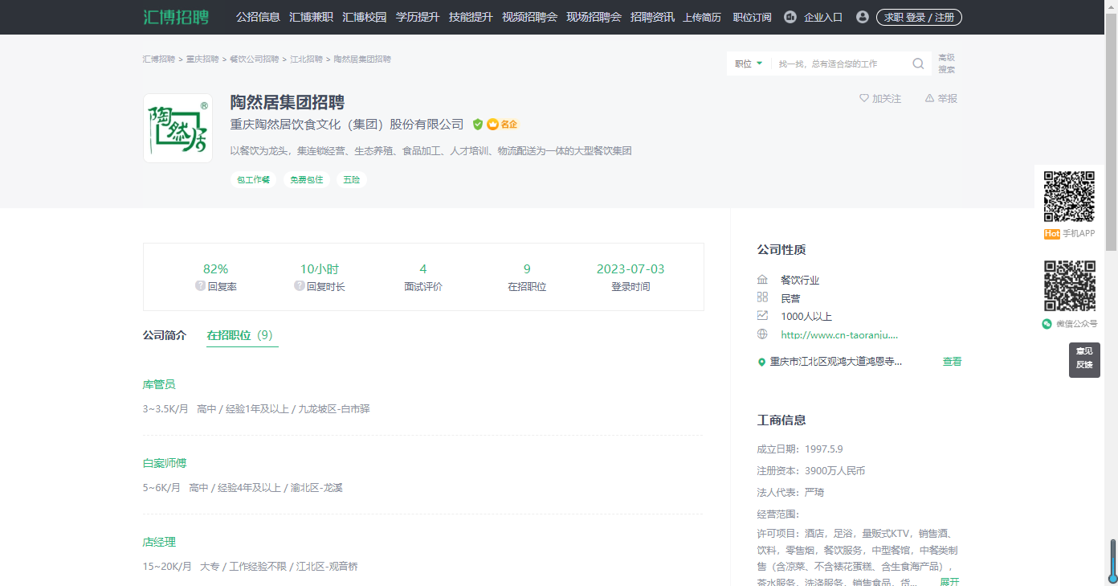Open the 店经理 job posting

point(159,542)
